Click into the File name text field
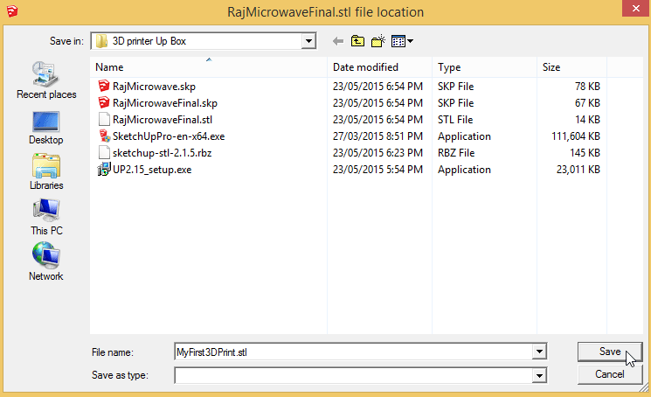Viewport: 651px width, 397px height. point(350,352)
